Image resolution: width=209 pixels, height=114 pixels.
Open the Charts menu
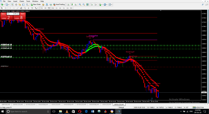[x=22, y=1]
